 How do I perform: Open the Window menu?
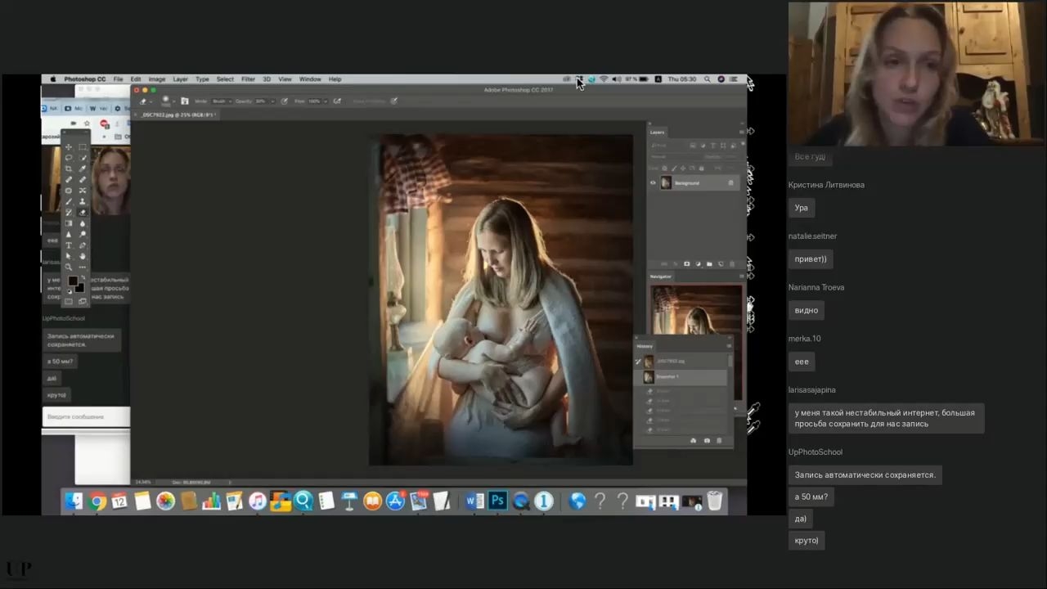pyautogui.click(x=310, y=79)
